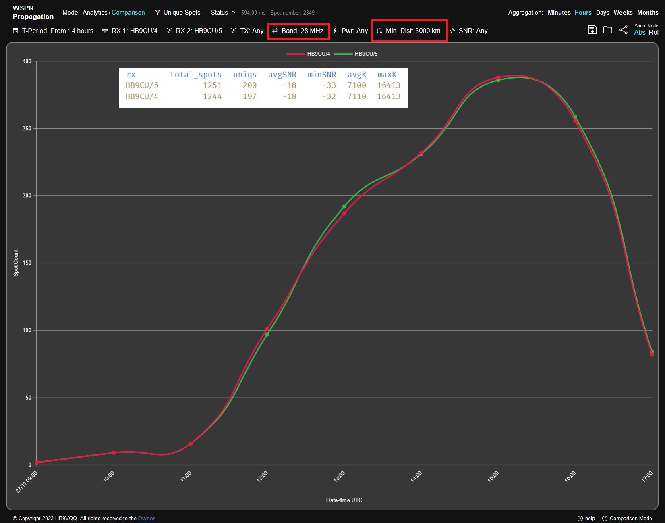Switch mode to Analytics
This screenshot has height=523, width=665.
tap(95, 13)
